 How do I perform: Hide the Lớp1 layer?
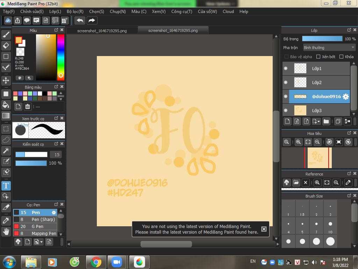pyautogui.click(x=286, y=68)
